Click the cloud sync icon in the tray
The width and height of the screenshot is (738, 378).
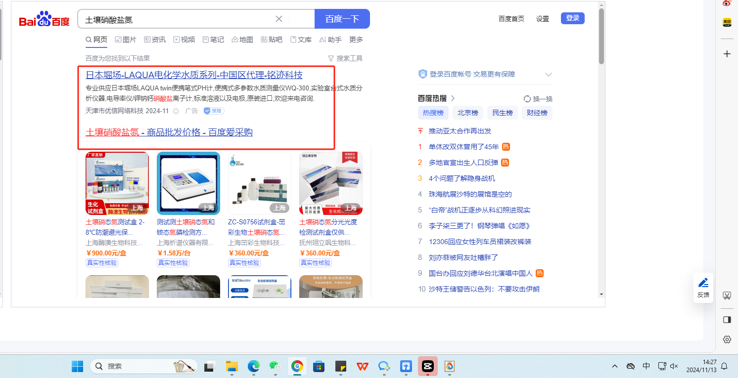631,366
